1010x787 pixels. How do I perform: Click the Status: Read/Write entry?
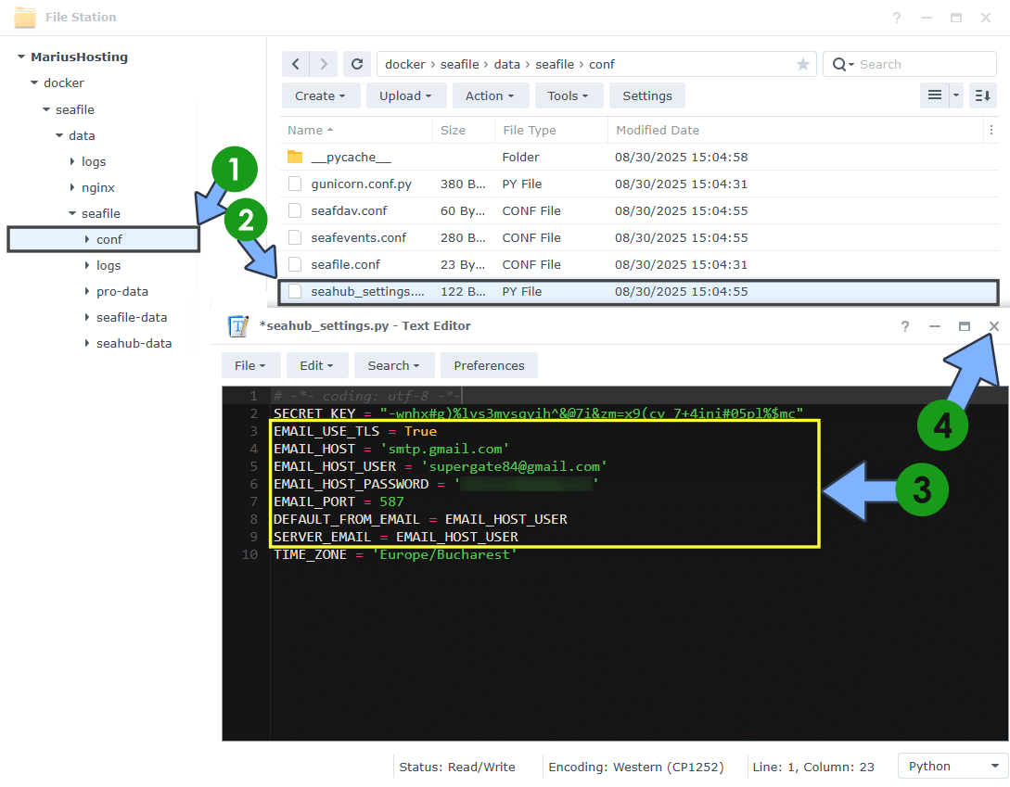(x=456, y=767)
